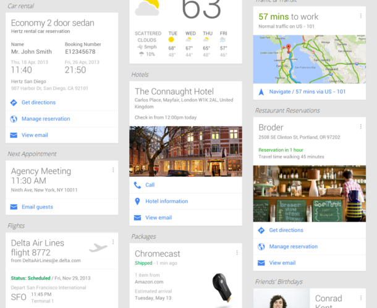Select the Tuesday forecast in the weather card
The width and height of the screenshot is (377, 308).
pos(172,43)
